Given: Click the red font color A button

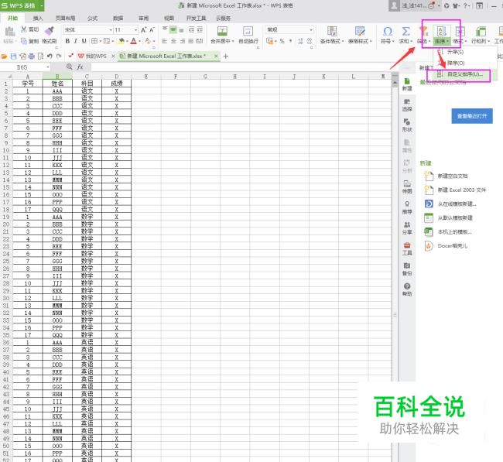Looking at the screenshot, I should [x=134, y=41].
